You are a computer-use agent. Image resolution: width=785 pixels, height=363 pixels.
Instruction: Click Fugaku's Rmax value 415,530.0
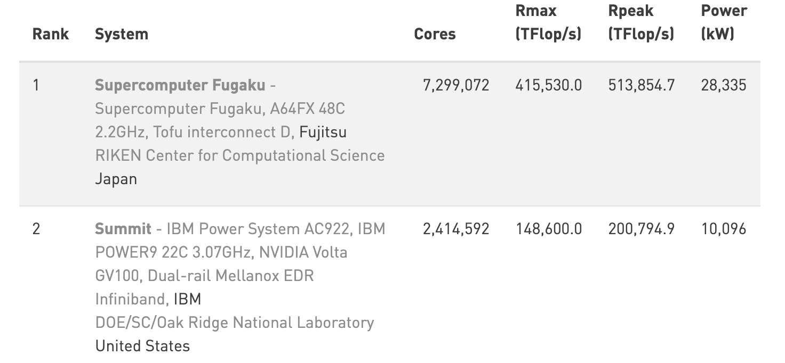click(x=549, y=85)
